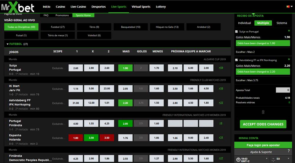Open the GMT+2 timezone dropdown

(x=267, y=159)
